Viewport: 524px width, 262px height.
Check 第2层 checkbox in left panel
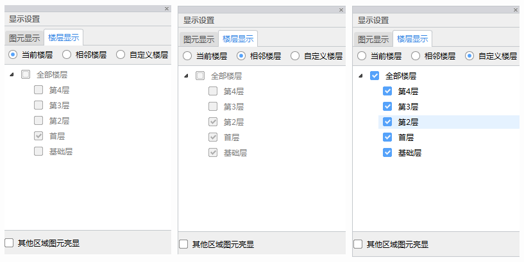[x=38, y=120]
